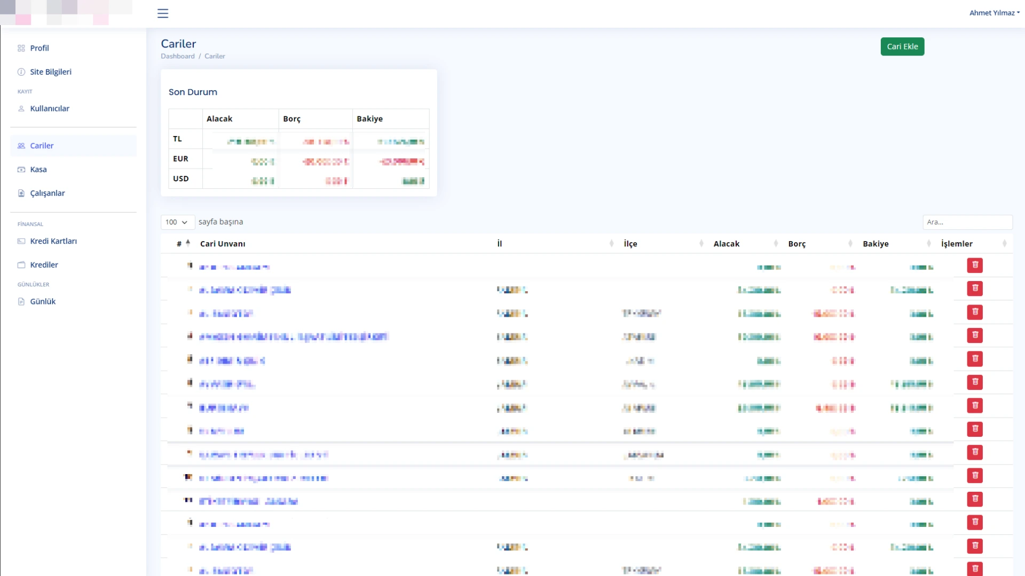This screenshot has height=576, width=1025.
Task: Click the first row's red delete trash button
Action: [x=975, y=265]
